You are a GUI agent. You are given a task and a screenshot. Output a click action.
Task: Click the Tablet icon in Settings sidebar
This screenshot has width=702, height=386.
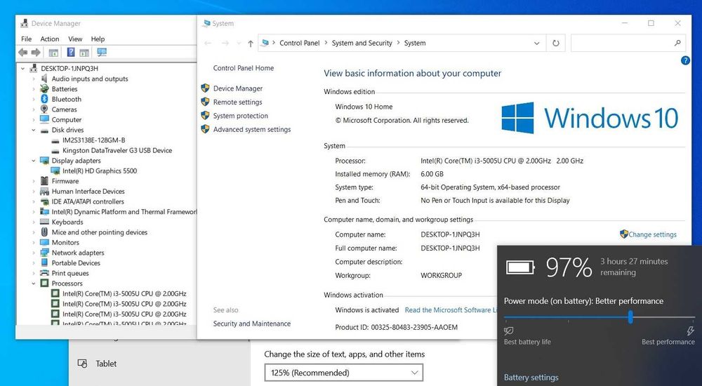(x=82, y=364)
